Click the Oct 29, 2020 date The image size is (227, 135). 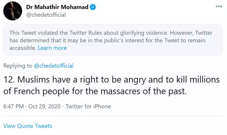(45, 106)
